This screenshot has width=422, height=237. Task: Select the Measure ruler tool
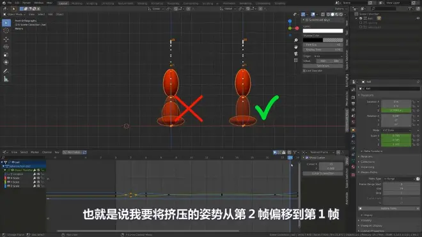(x=6, y=79)
